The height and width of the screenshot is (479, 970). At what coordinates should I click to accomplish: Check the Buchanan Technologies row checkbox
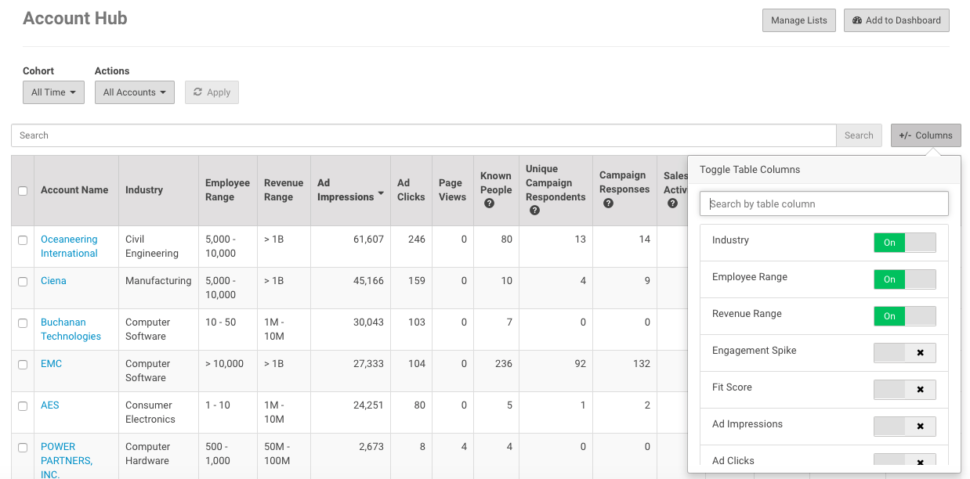(23, 323)
